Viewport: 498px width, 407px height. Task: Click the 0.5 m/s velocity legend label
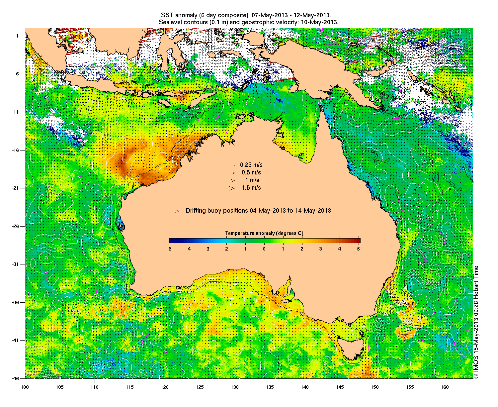[x=251, y=172]
